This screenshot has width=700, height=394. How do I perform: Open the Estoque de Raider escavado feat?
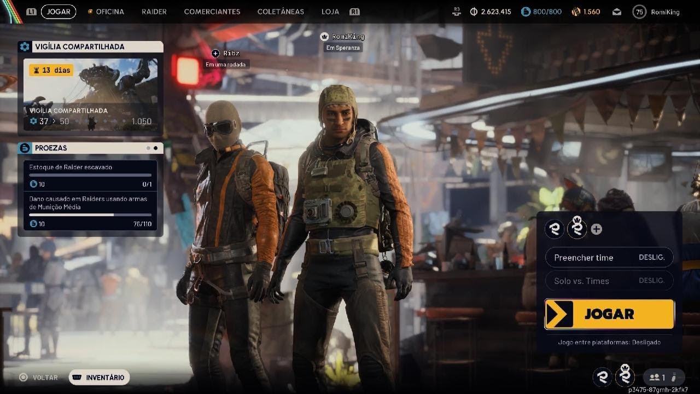point(90,175)
